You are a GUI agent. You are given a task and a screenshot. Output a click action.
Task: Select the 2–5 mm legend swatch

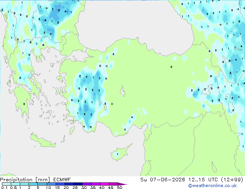tap(34, 184)
